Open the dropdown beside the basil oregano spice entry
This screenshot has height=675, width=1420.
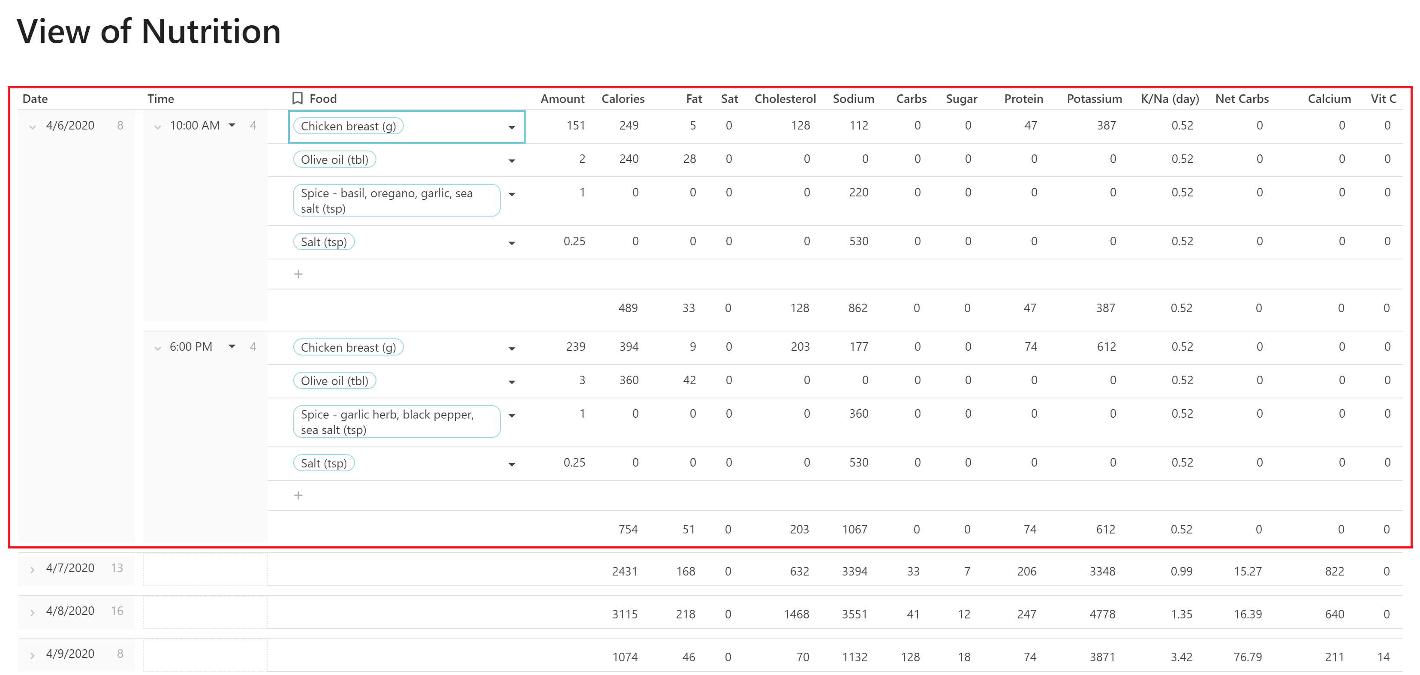511,194
